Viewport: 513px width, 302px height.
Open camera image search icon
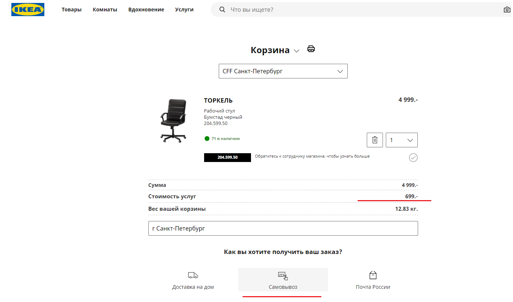coord(507,10)
